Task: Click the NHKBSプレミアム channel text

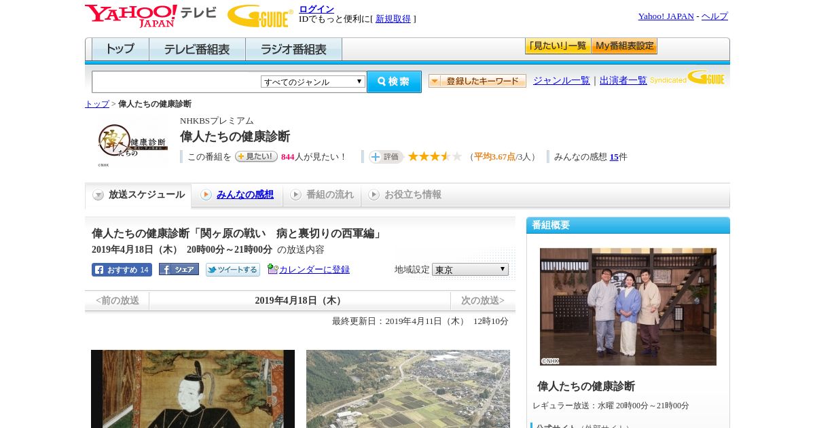Action: point(217,121)
